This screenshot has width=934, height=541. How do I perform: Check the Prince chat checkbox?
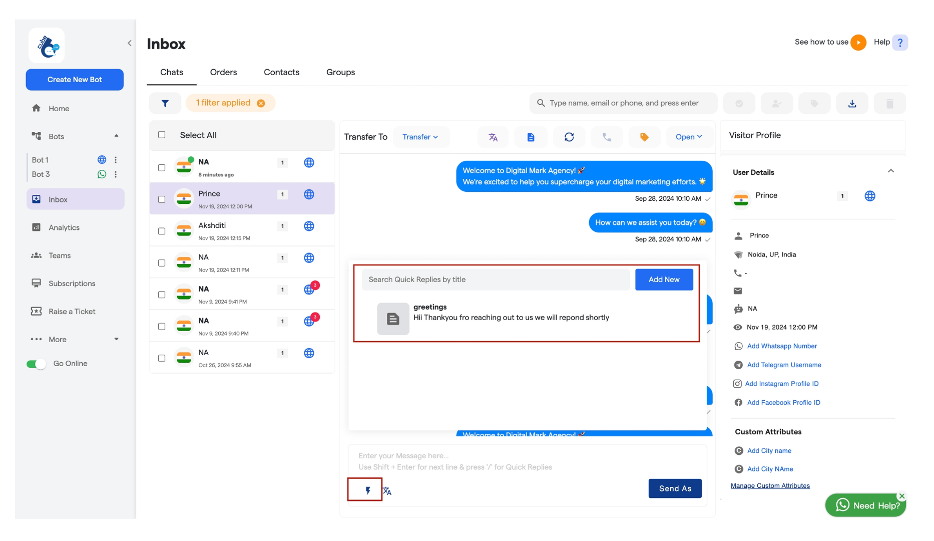click(x=162, y=199)
